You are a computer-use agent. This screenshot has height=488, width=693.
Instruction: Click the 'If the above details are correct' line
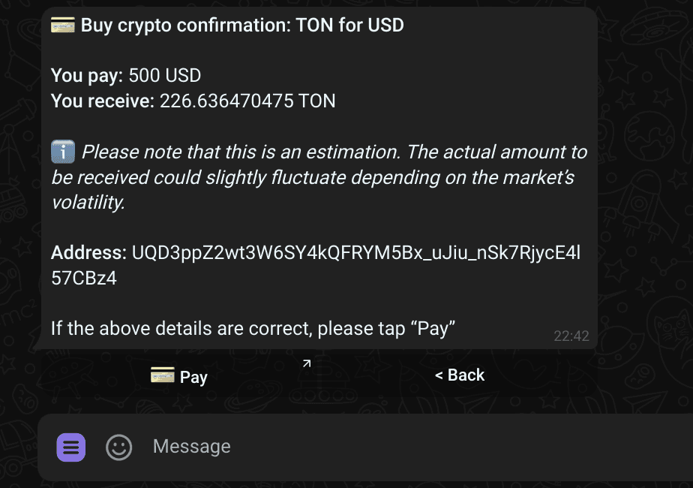(253, 328)
